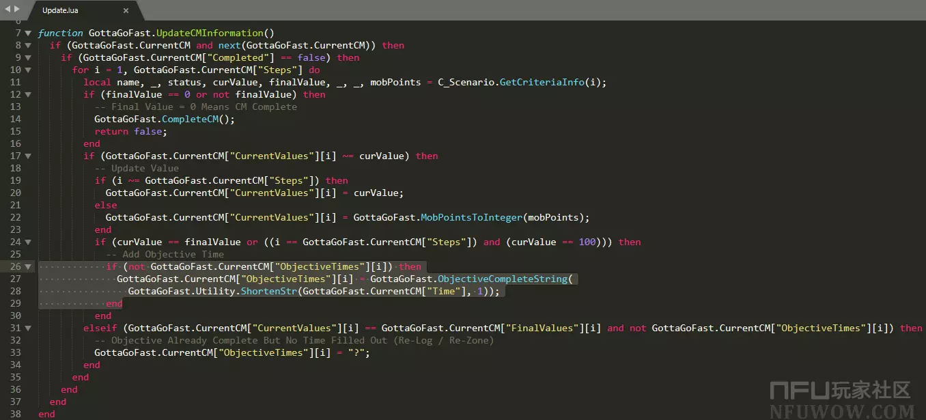Click the left tab navigation arrow
The image size is (926, 420).
pyautogui.click(x=8, y=9)
